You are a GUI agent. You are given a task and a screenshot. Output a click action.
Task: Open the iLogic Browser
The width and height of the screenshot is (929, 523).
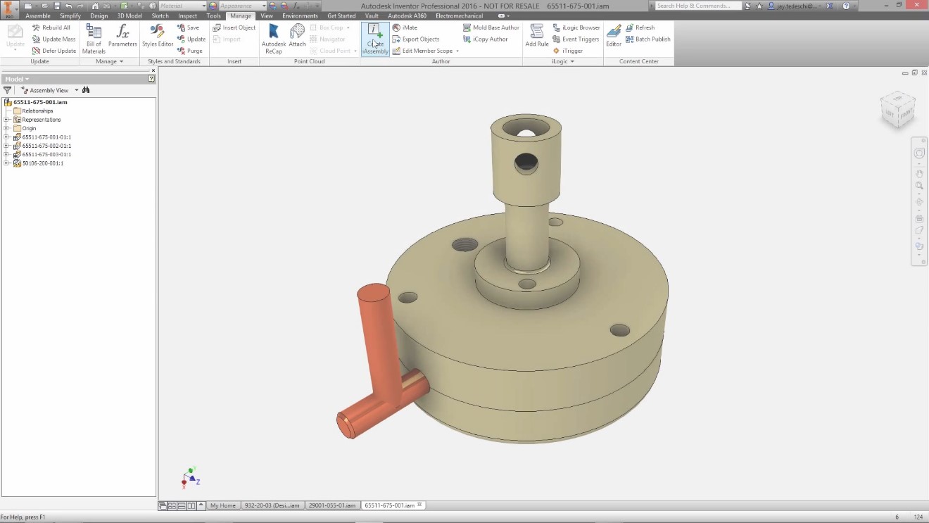click(x=576, y=27)
